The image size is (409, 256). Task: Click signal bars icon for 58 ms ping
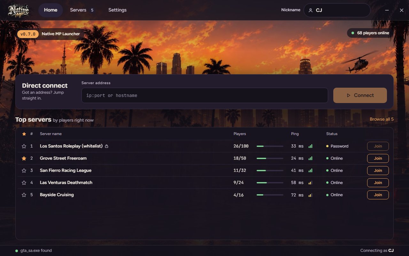tap(310, 183)
